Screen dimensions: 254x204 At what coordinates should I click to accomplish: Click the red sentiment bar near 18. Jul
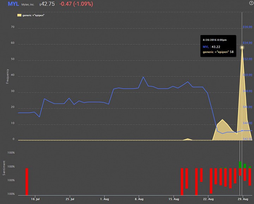pos(27,182)
